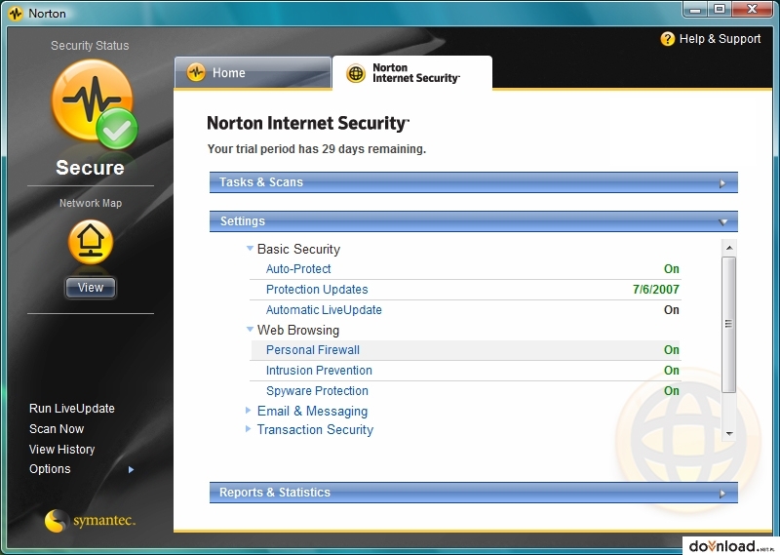This screenshot has width=780, height=555.
Task: Toggle Intrusion Prevention On status
Action: (x=672, y=371)
